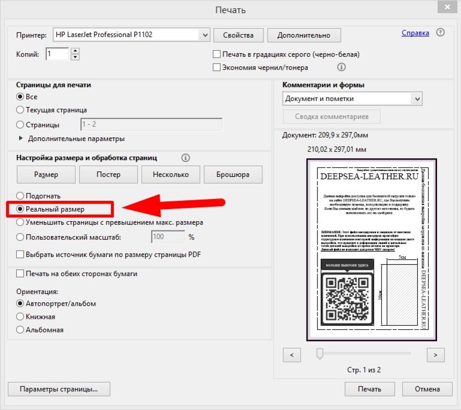Close the Печать dialog
The height and width of the screenshot is (410, 461).
[447, 7]
